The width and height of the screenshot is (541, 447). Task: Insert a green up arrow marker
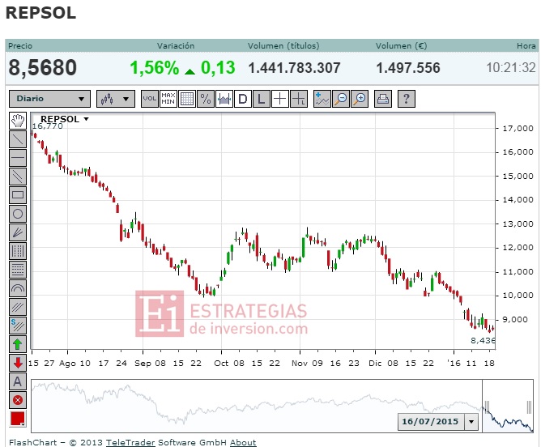(18, 344)
